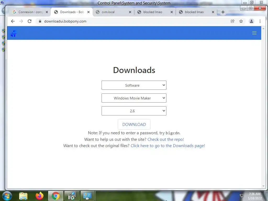Close the cvm.local tab
The height and width of the screenshot is (201, 268).
pos(130,12)
